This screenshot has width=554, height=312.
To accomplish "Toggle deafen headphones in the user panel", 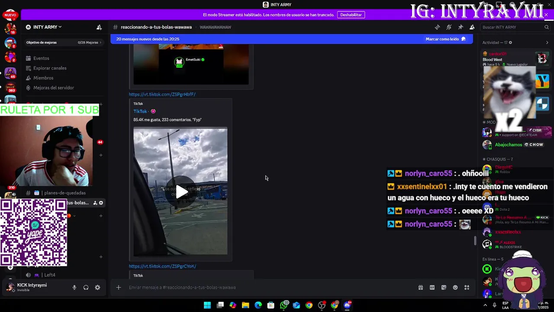I will pos(86,287).
